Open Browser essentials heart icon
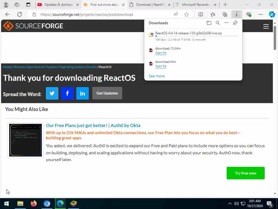Screen dimensions: 278x209 (x=249, y=14)
